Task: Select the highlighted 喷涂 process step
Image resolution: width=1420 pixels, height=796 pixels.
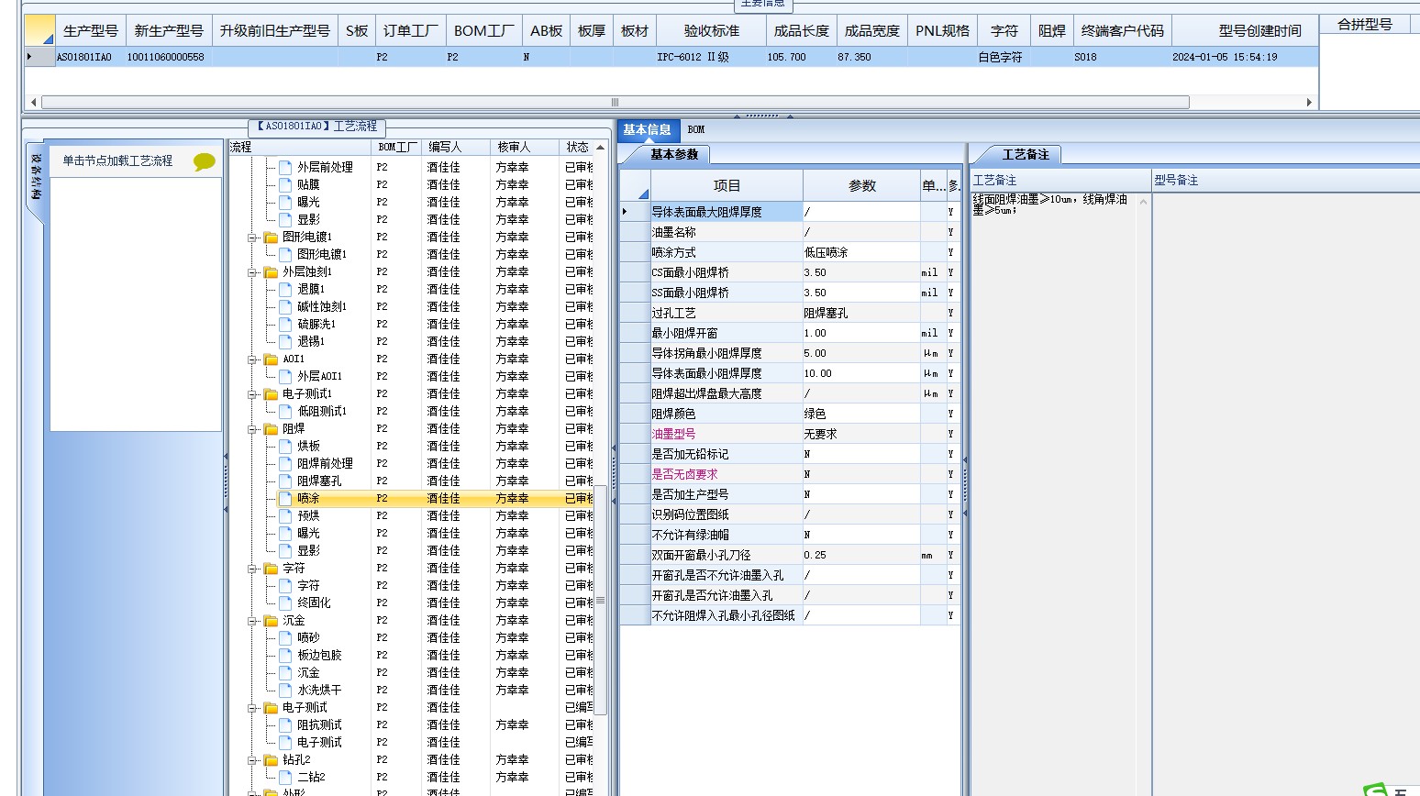Action: tap(308, 498)
